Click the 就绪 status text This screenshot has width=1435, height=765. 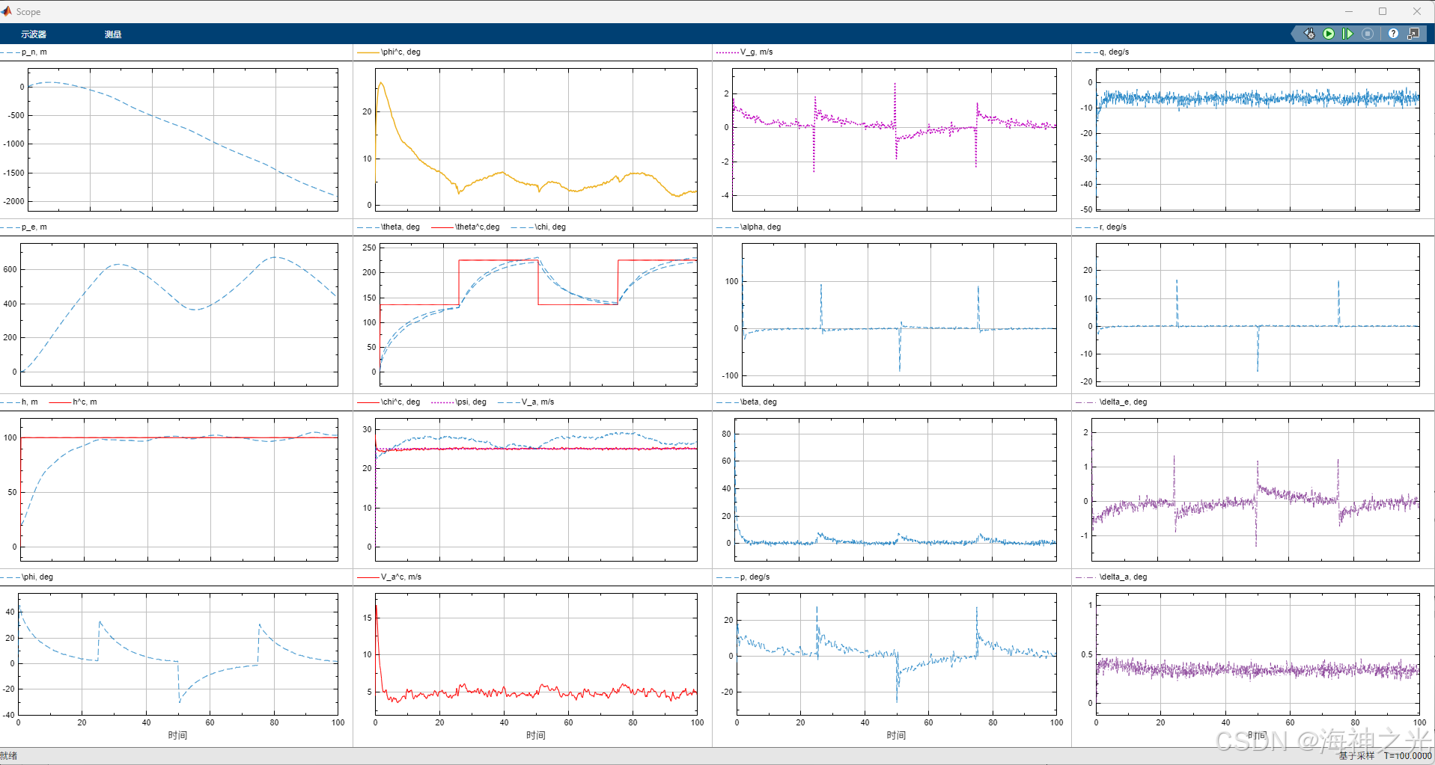pyautogui.click(x=9, y=756)
